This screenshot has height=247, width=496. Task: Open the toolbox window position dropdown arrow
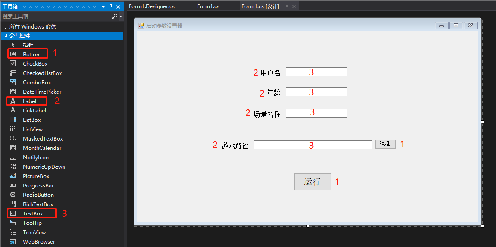pos(103,7)
